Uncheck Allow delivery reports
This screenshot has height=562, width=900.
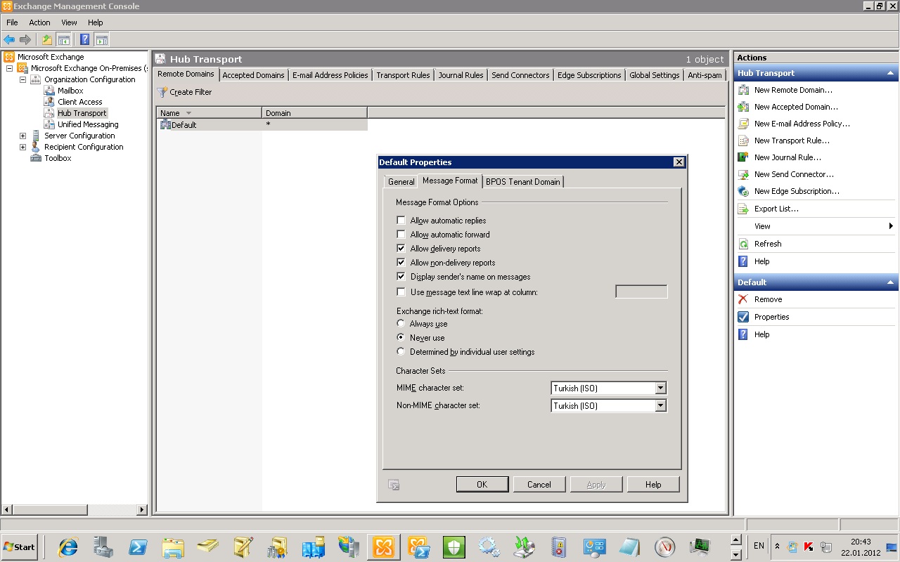coord(401,249)
